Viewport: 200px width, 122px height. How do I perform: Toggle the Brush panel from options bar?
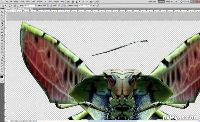(x=15, y=6)
